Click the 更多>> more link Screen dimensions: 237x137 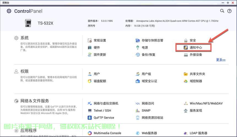(x=221, y=60)
